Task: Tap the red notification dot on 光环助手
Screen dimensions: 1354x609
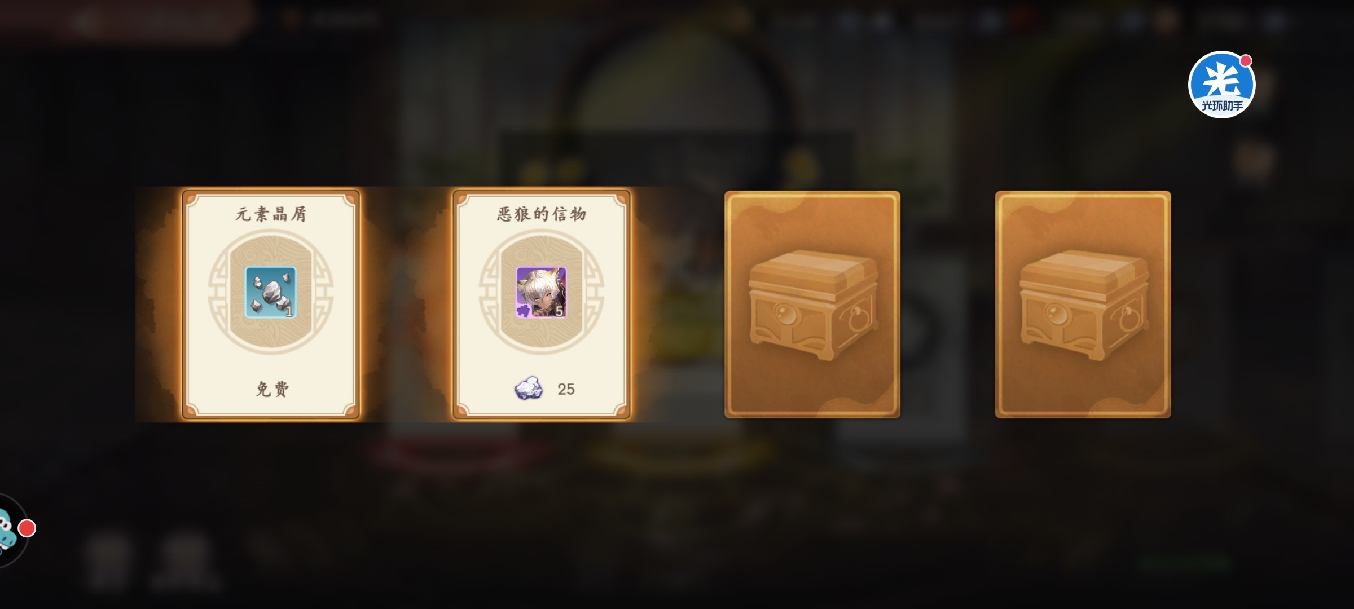Action: tap(1246, 60)
